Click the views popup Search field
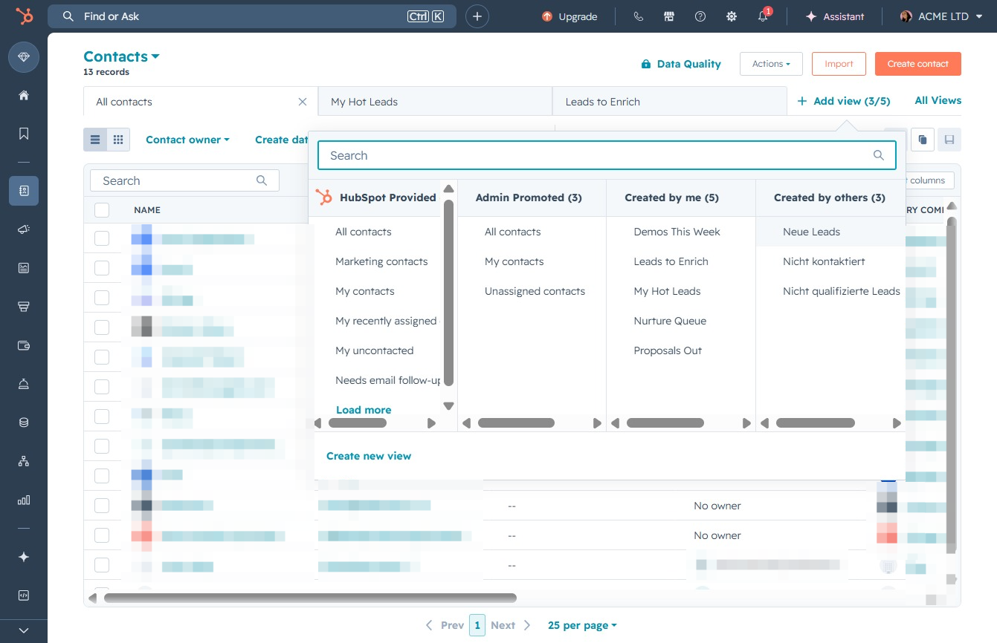 [x=607, y=155]
